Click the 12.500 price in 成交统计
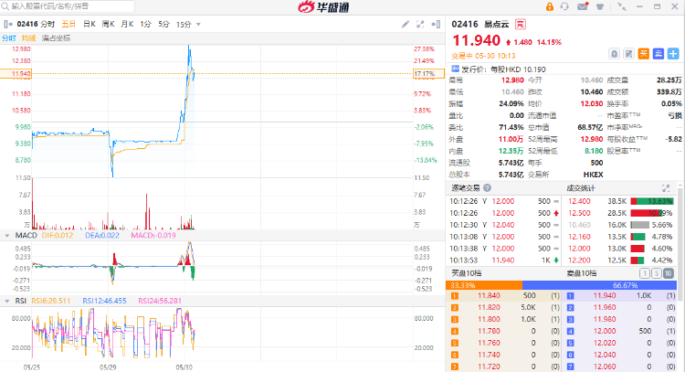 click(579, 213)
